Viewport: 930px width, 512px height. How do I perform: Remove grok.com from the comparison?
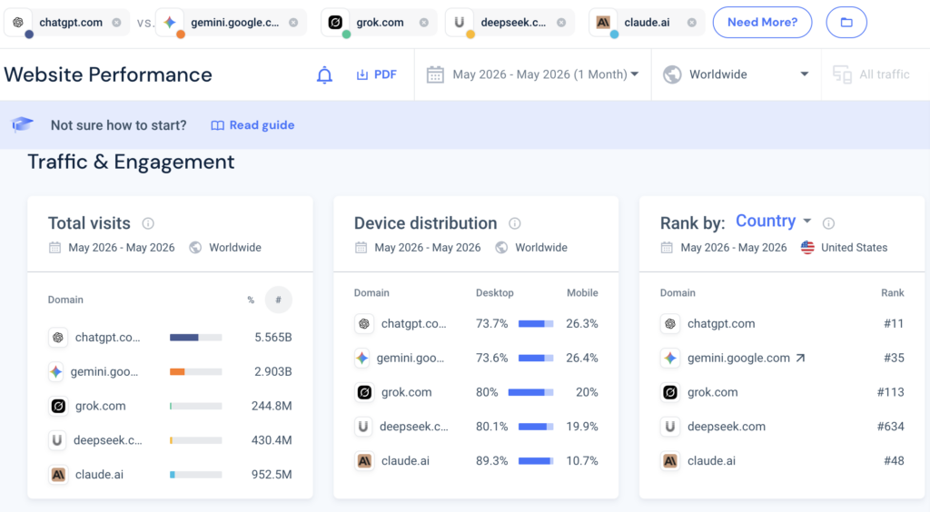tap(423, 23)
